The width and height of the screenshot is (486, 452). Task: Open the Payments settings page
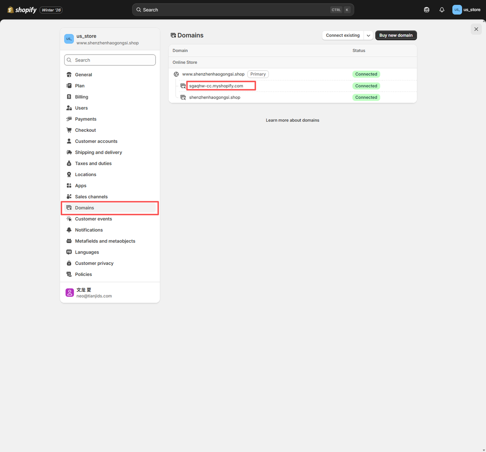[86, 119]
